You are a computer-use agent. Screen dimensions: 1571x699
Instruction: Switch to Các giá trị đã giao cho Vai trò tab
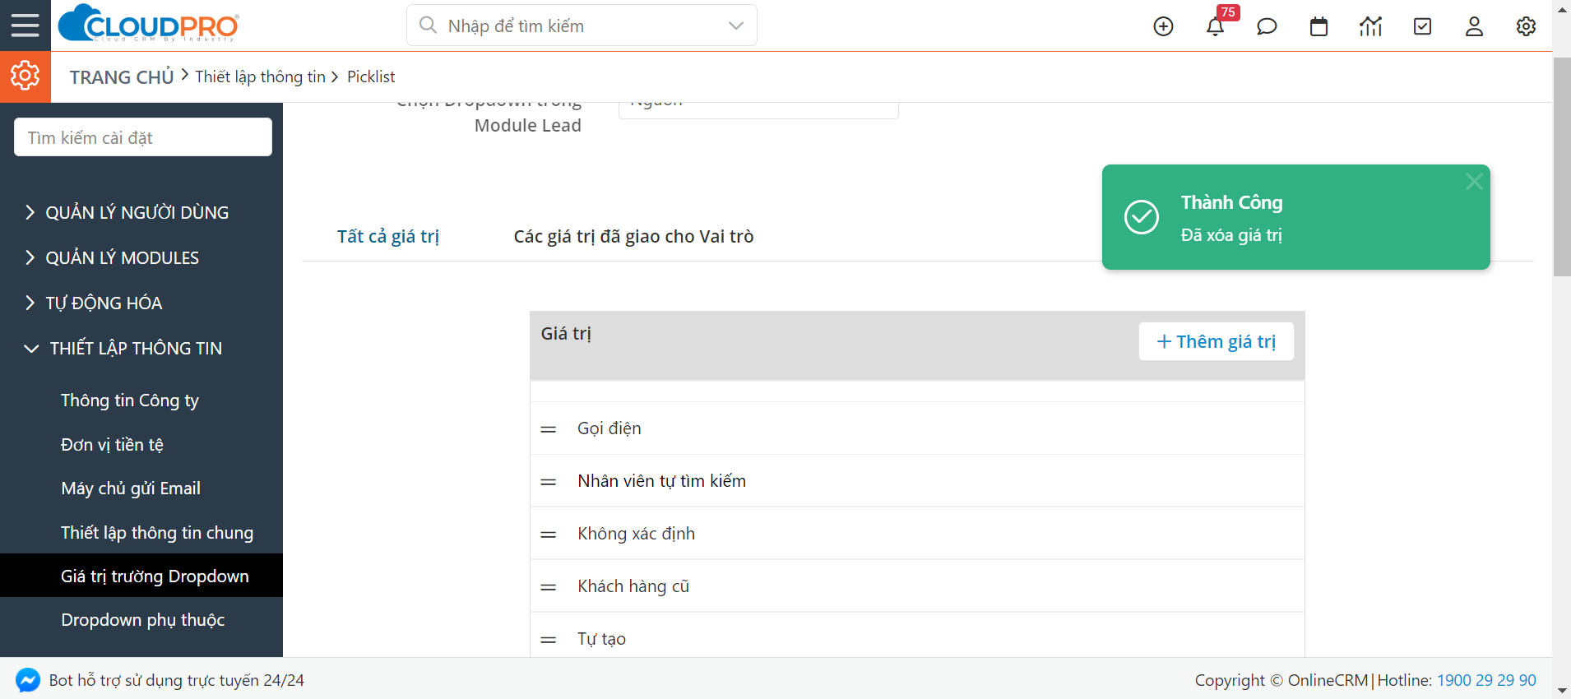633,237
